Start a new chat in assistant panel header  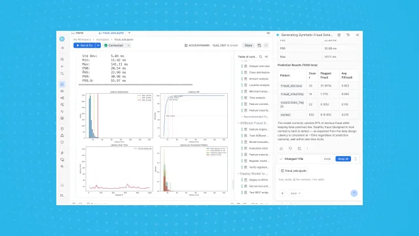[x=339, y=35]
